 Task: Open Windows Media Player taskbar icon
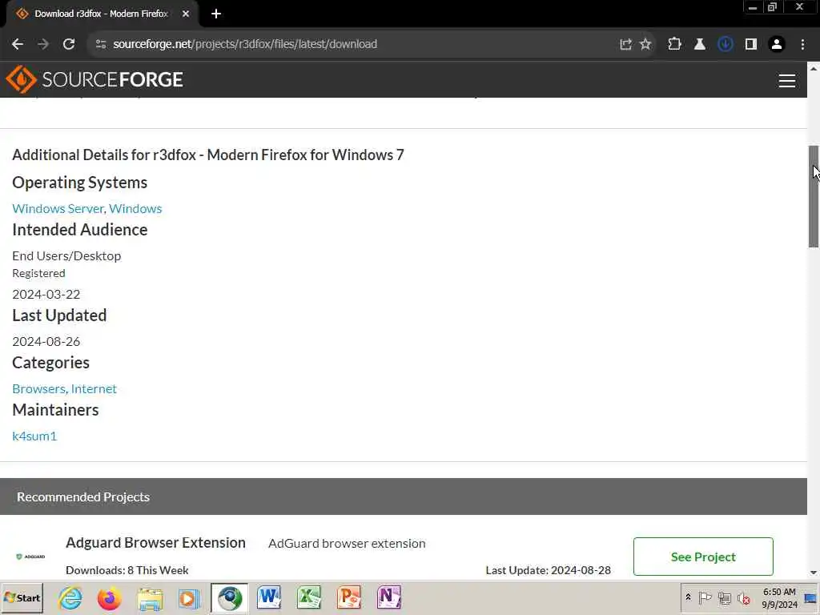click(x=189, y=598)
